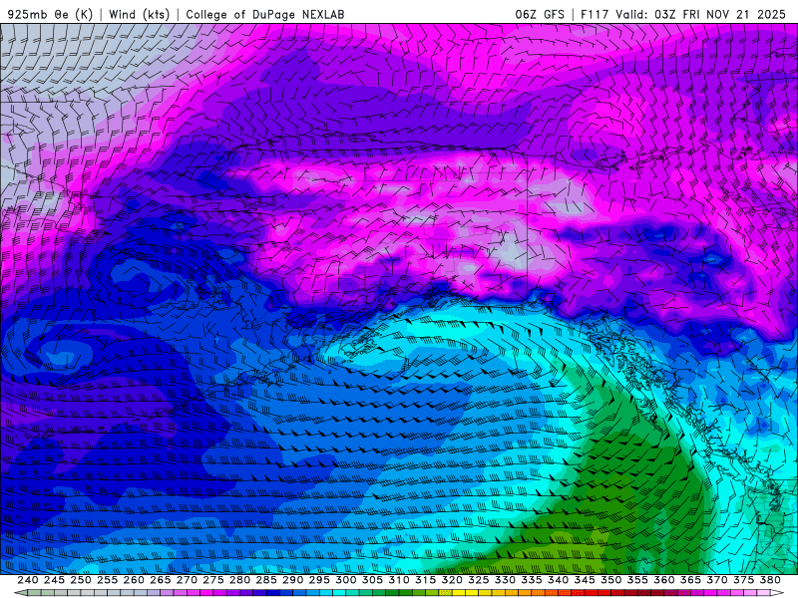Pick the 375 legend number

tap(743, 580)
